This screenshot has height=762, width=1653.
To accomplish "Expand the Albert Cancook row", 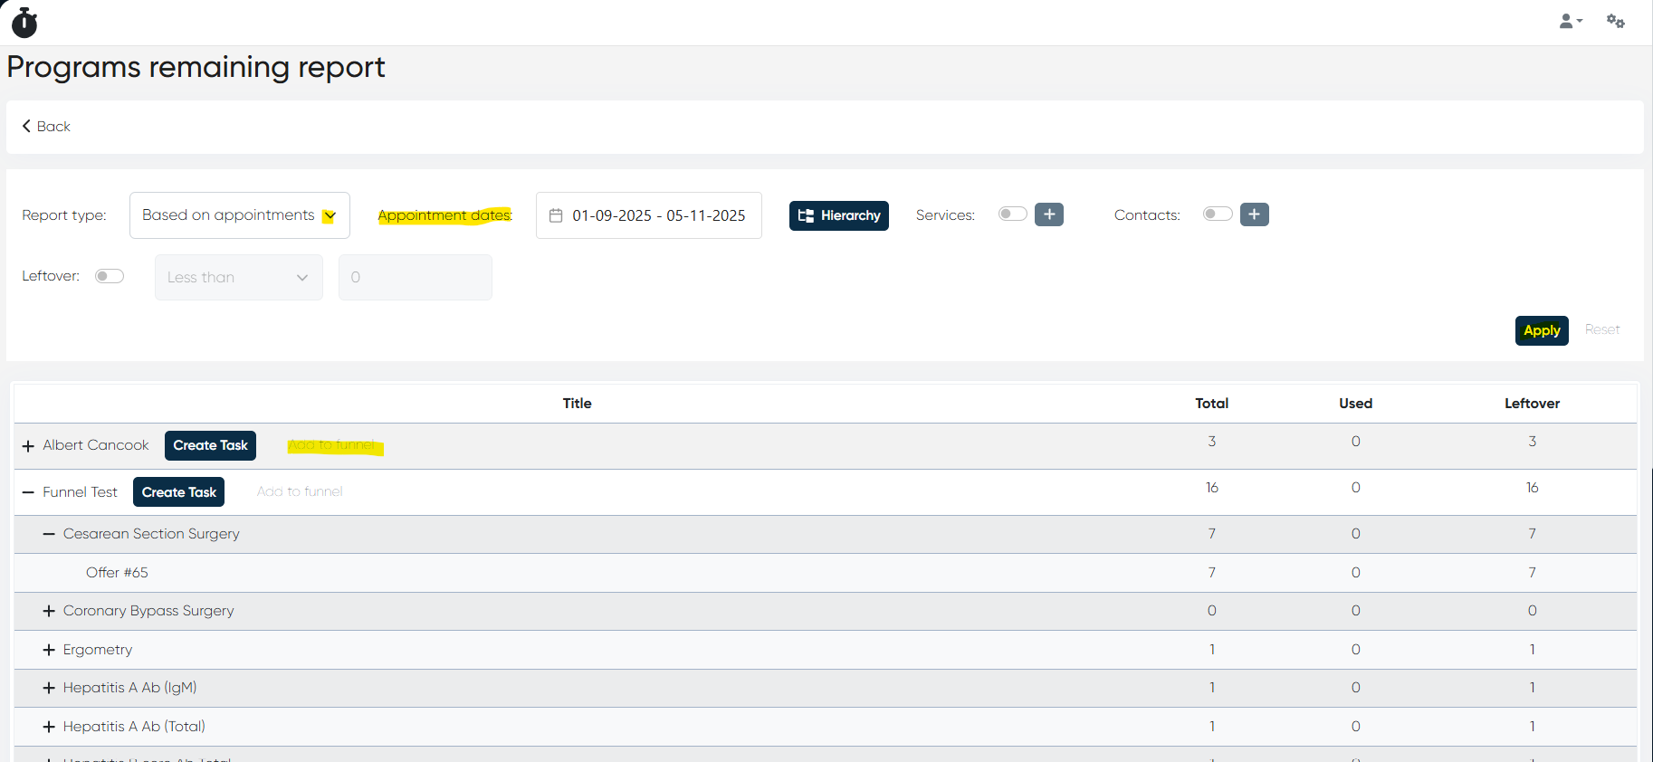I will tap(28, 446).
